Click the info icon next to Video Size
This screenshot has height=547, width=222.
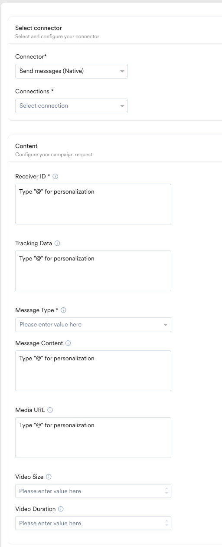49,477
